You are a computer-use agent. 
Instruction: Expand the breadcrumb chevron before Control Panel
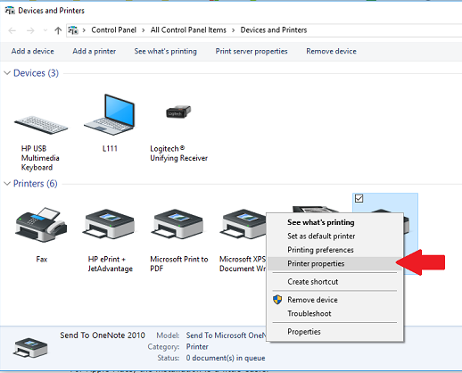coord(84,30)
